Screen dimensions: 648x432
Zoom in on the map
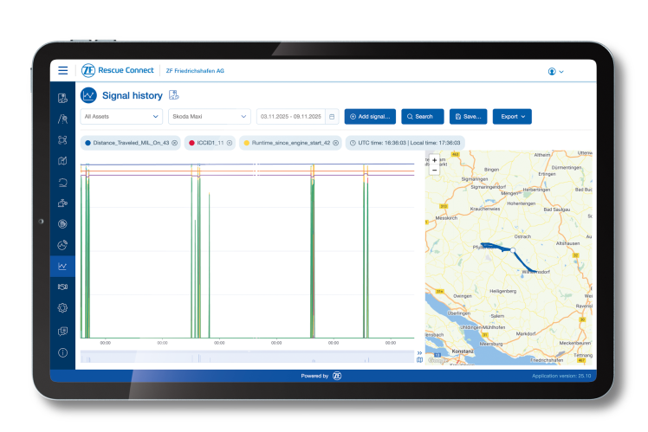pyautogui.click(x=434, y=159)
